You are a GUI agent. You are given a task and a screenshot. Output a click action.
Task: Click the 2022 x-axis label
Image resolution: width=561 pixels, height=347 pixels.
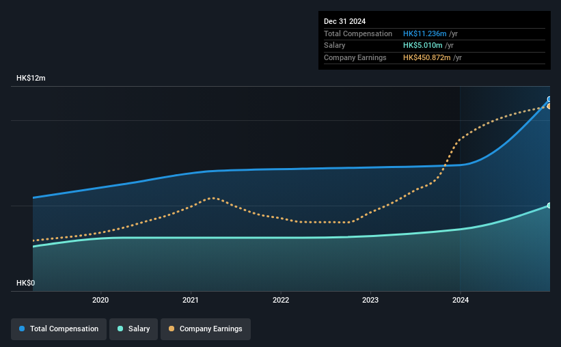point(281,300)
